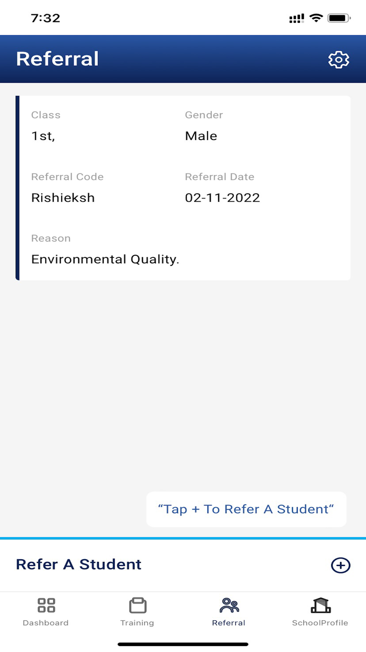Switch to the Dashboard tab label
The height and width of the screenshot is (652, 366).
tap(46, 623)
